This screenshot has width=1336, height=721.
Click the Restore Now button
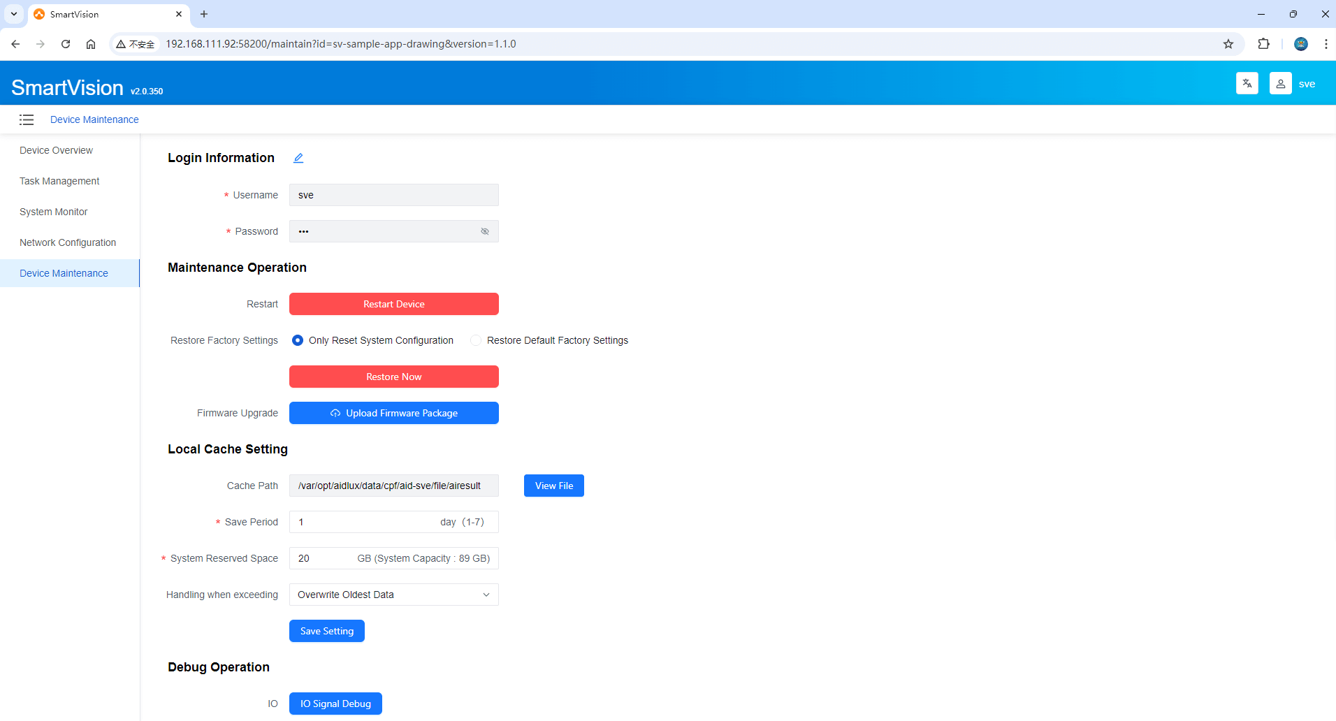[394, 377]
